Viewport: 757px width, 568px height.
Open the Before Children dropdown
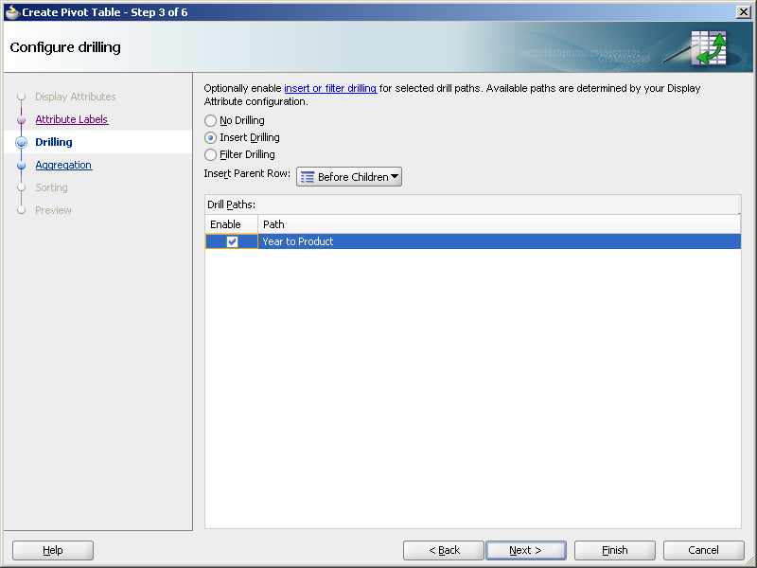coord(350,176)
